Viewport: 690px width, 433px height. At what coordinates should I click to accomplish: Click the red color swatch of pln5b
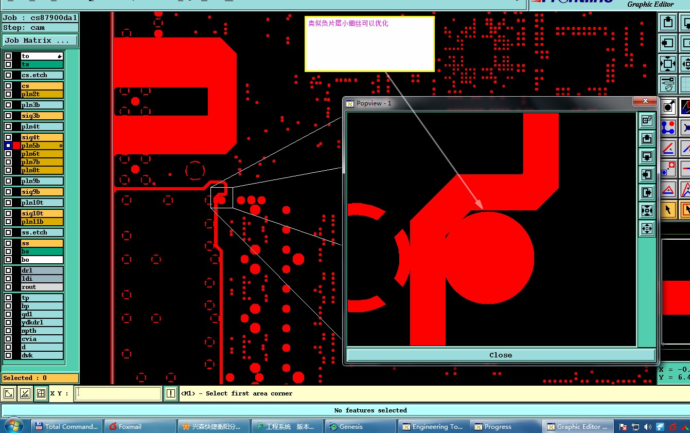(x=16, y=146)
